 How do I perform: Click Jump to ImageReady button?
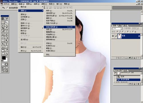pyautogui.click(x=5, y=71)
